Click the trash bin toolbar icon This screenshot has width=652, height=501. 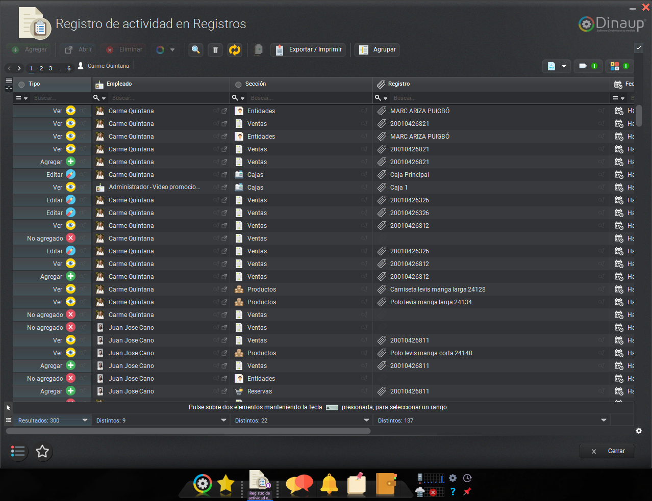click(x=215, y=49)
